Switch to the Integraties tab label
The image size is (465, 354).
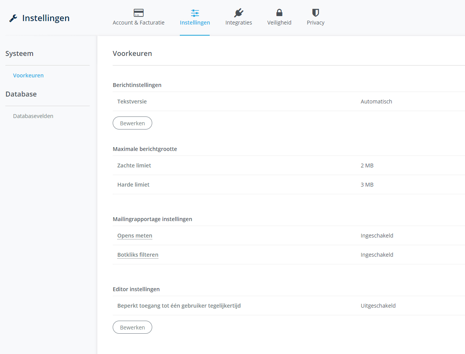(238, 23)
